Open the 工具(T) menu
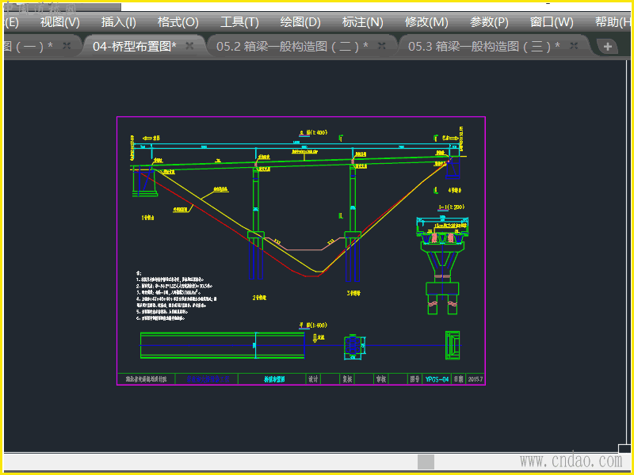 [239, 22]
